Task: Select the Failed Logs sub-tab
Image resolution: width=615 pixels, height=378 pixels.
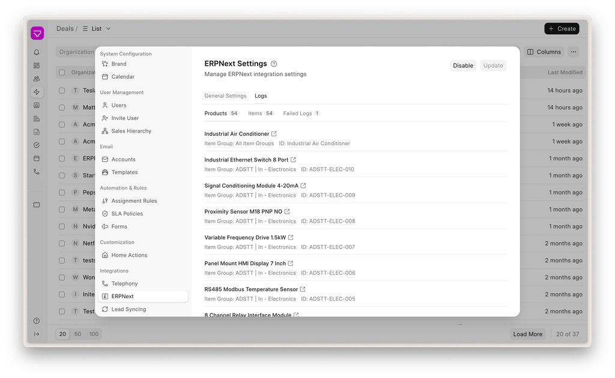Action: pyautogui.click(x=301, y=113)
